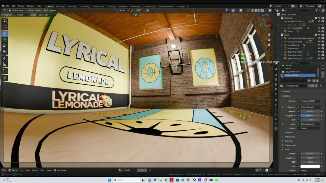This screenshot has height=183, width=326.
Task: Click the Principled BSDF surface button
Action: [x=308, y=101]
